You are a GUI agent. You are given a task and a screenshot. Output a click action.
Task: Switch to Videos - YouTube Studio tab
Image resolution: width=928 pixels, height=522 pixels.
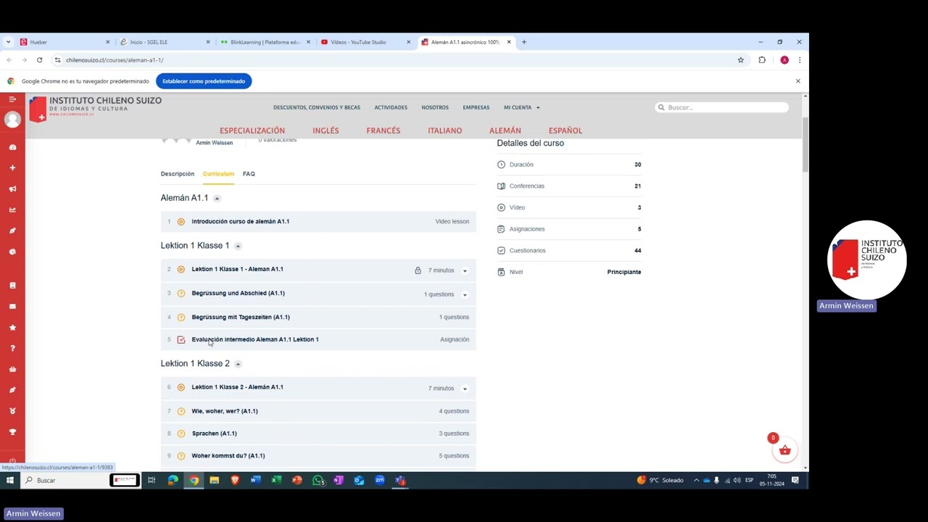click(365, 42)
